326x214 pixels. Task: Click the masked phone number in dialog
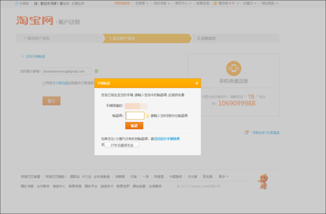pyautogui.click(x=136, y=106)
